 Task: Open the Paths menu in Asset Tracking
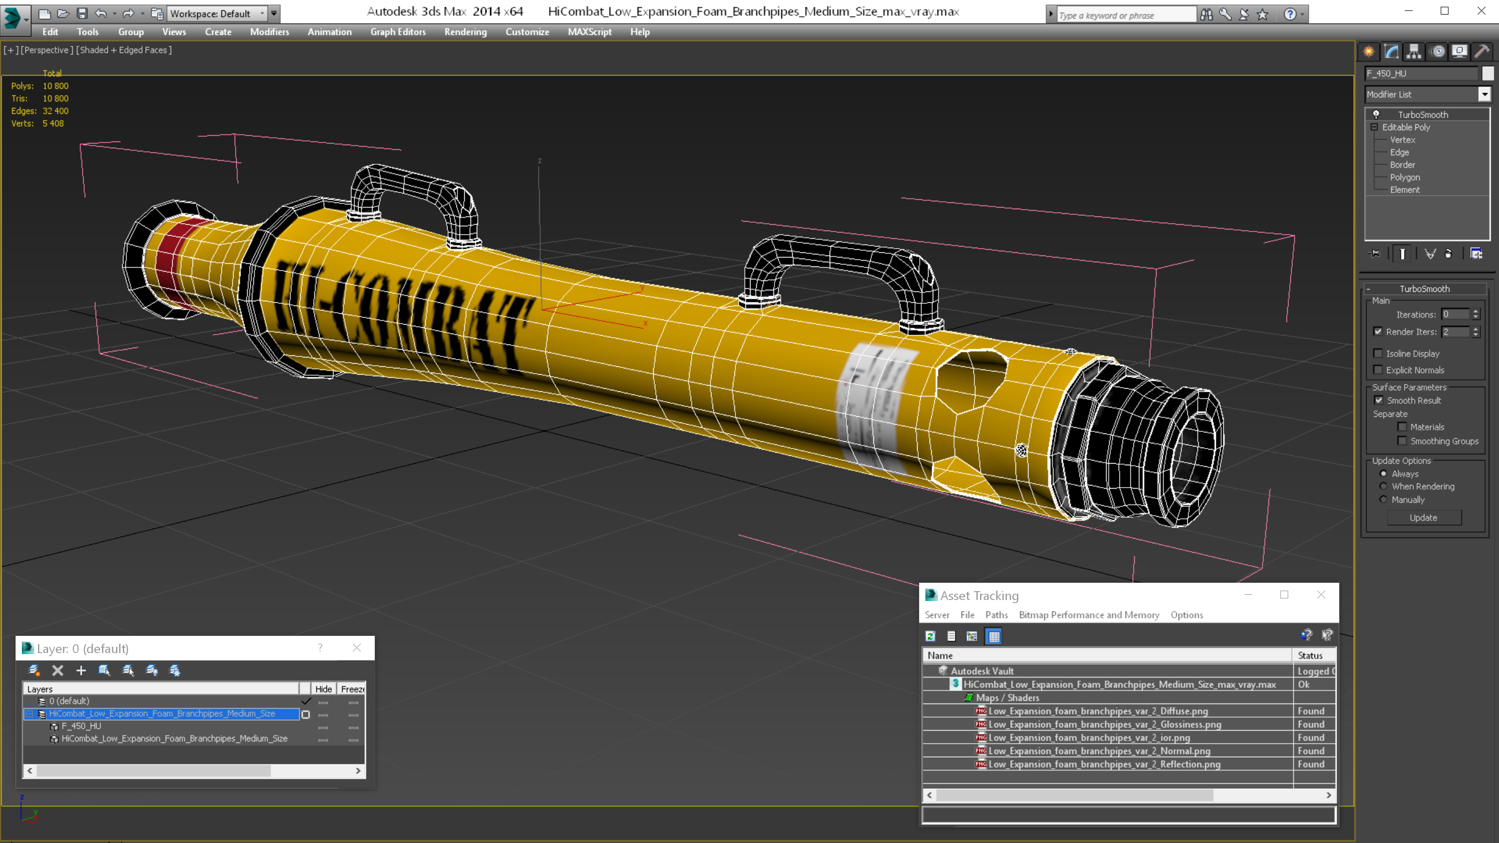point(996,615)
